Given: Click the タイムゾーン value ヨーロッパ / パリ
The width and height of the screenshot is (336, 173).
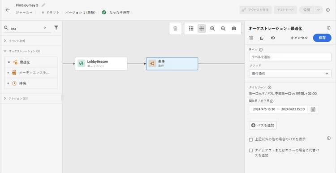Looking at the screenshot, I should [283, 94].
